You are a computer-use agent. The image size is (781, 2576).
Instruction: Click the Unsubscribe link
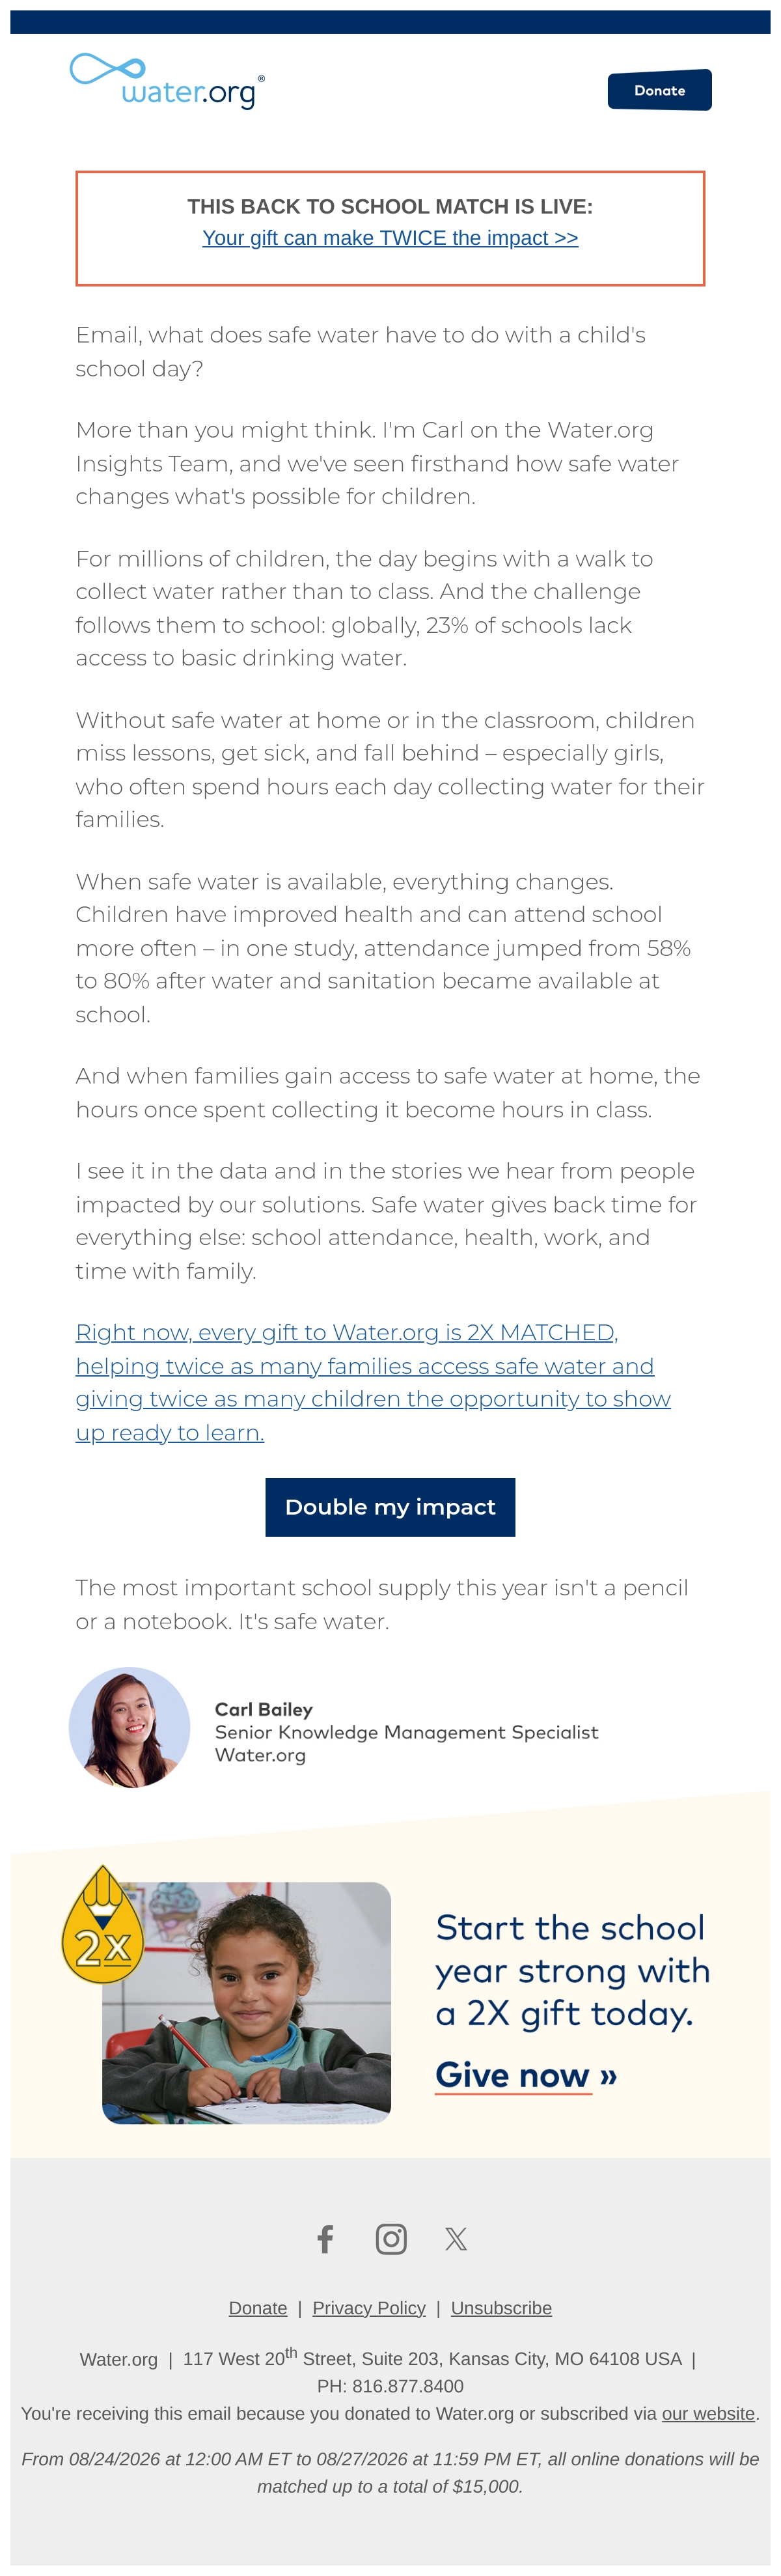click(501, 2307)
